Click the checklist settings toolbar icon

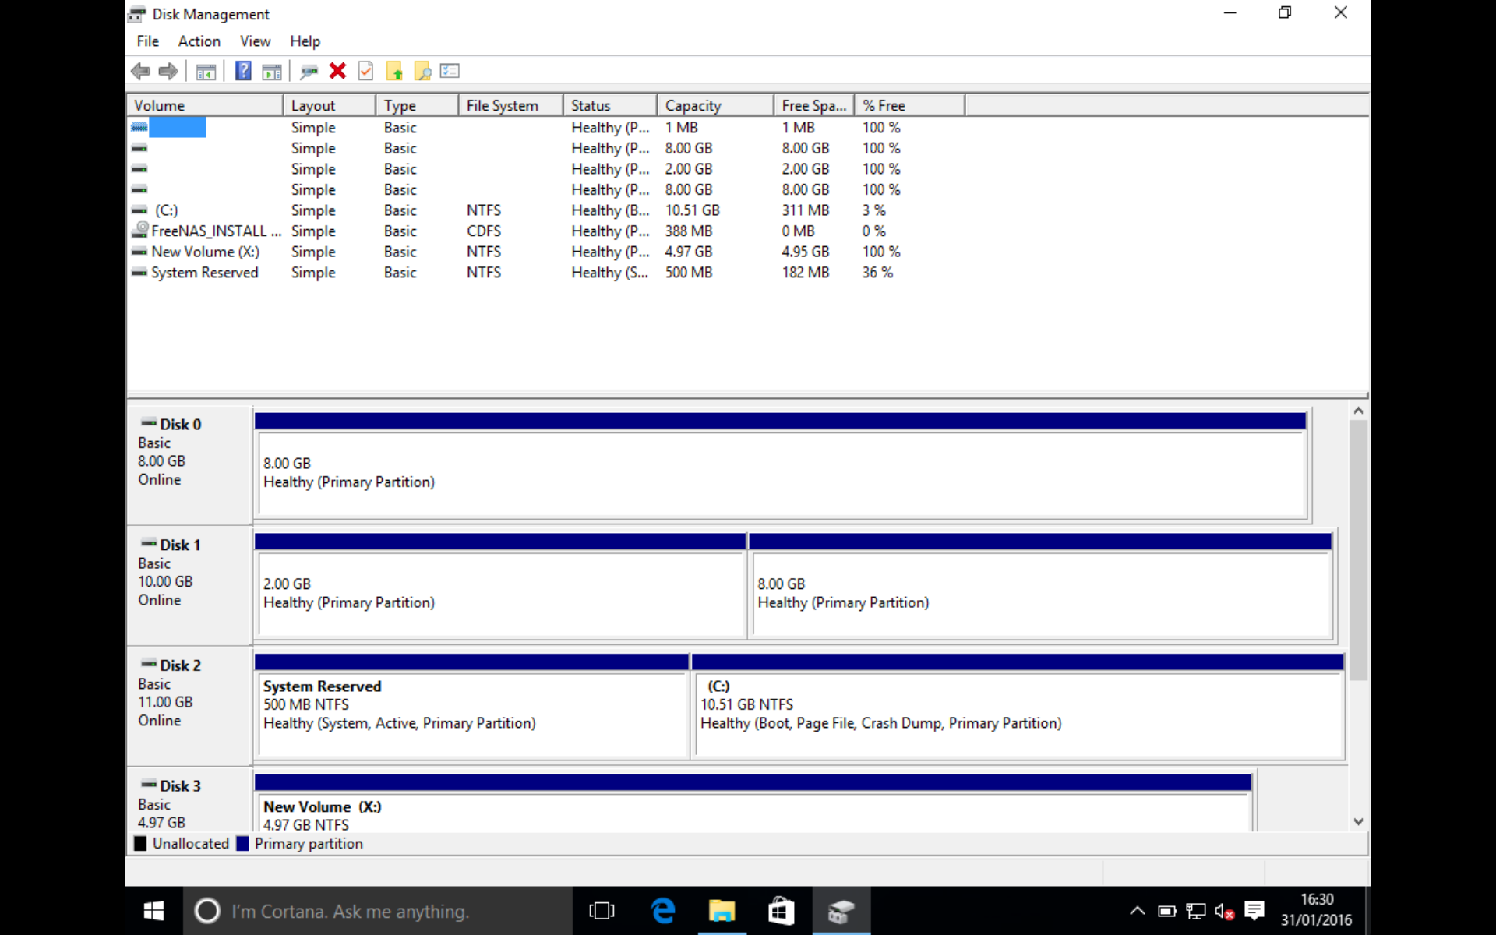(450, 71)
